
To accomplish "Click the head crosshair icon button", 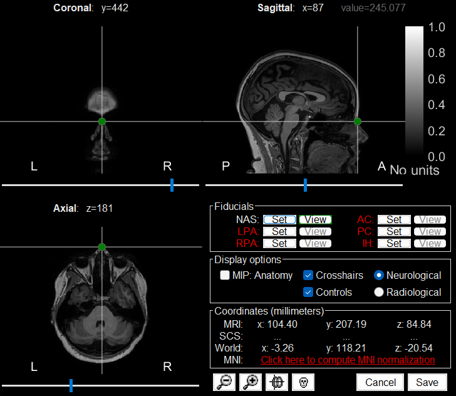I will pos(276,382).
